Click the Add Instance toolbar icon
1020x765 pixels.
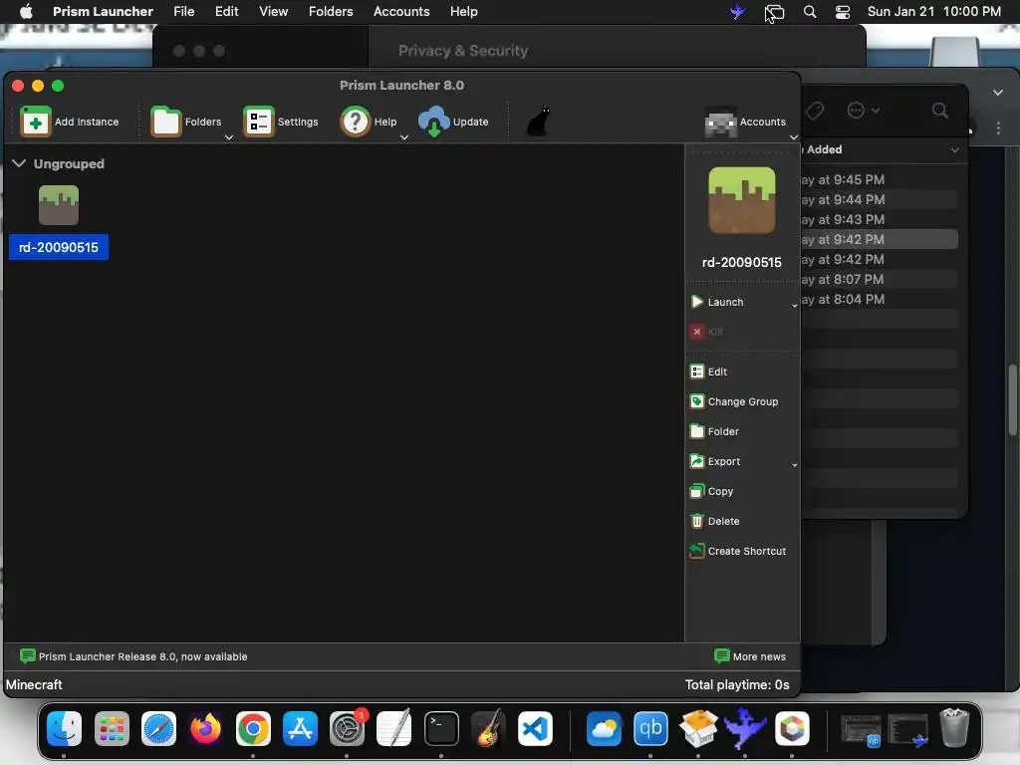tap(35, 122)
